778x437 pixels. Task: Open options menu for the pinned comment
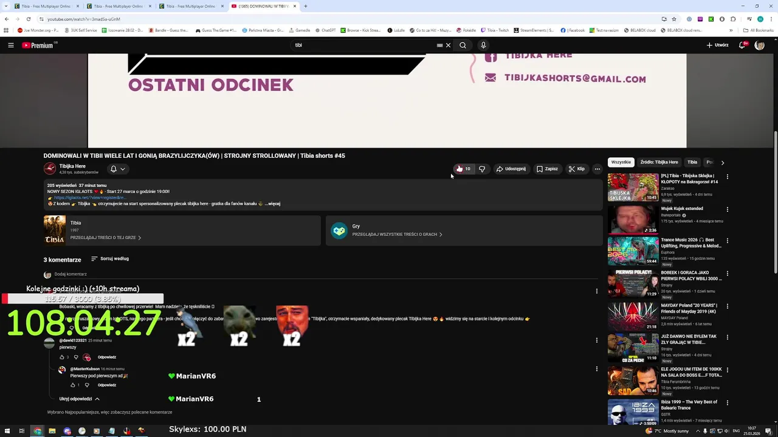pos(596,291)
